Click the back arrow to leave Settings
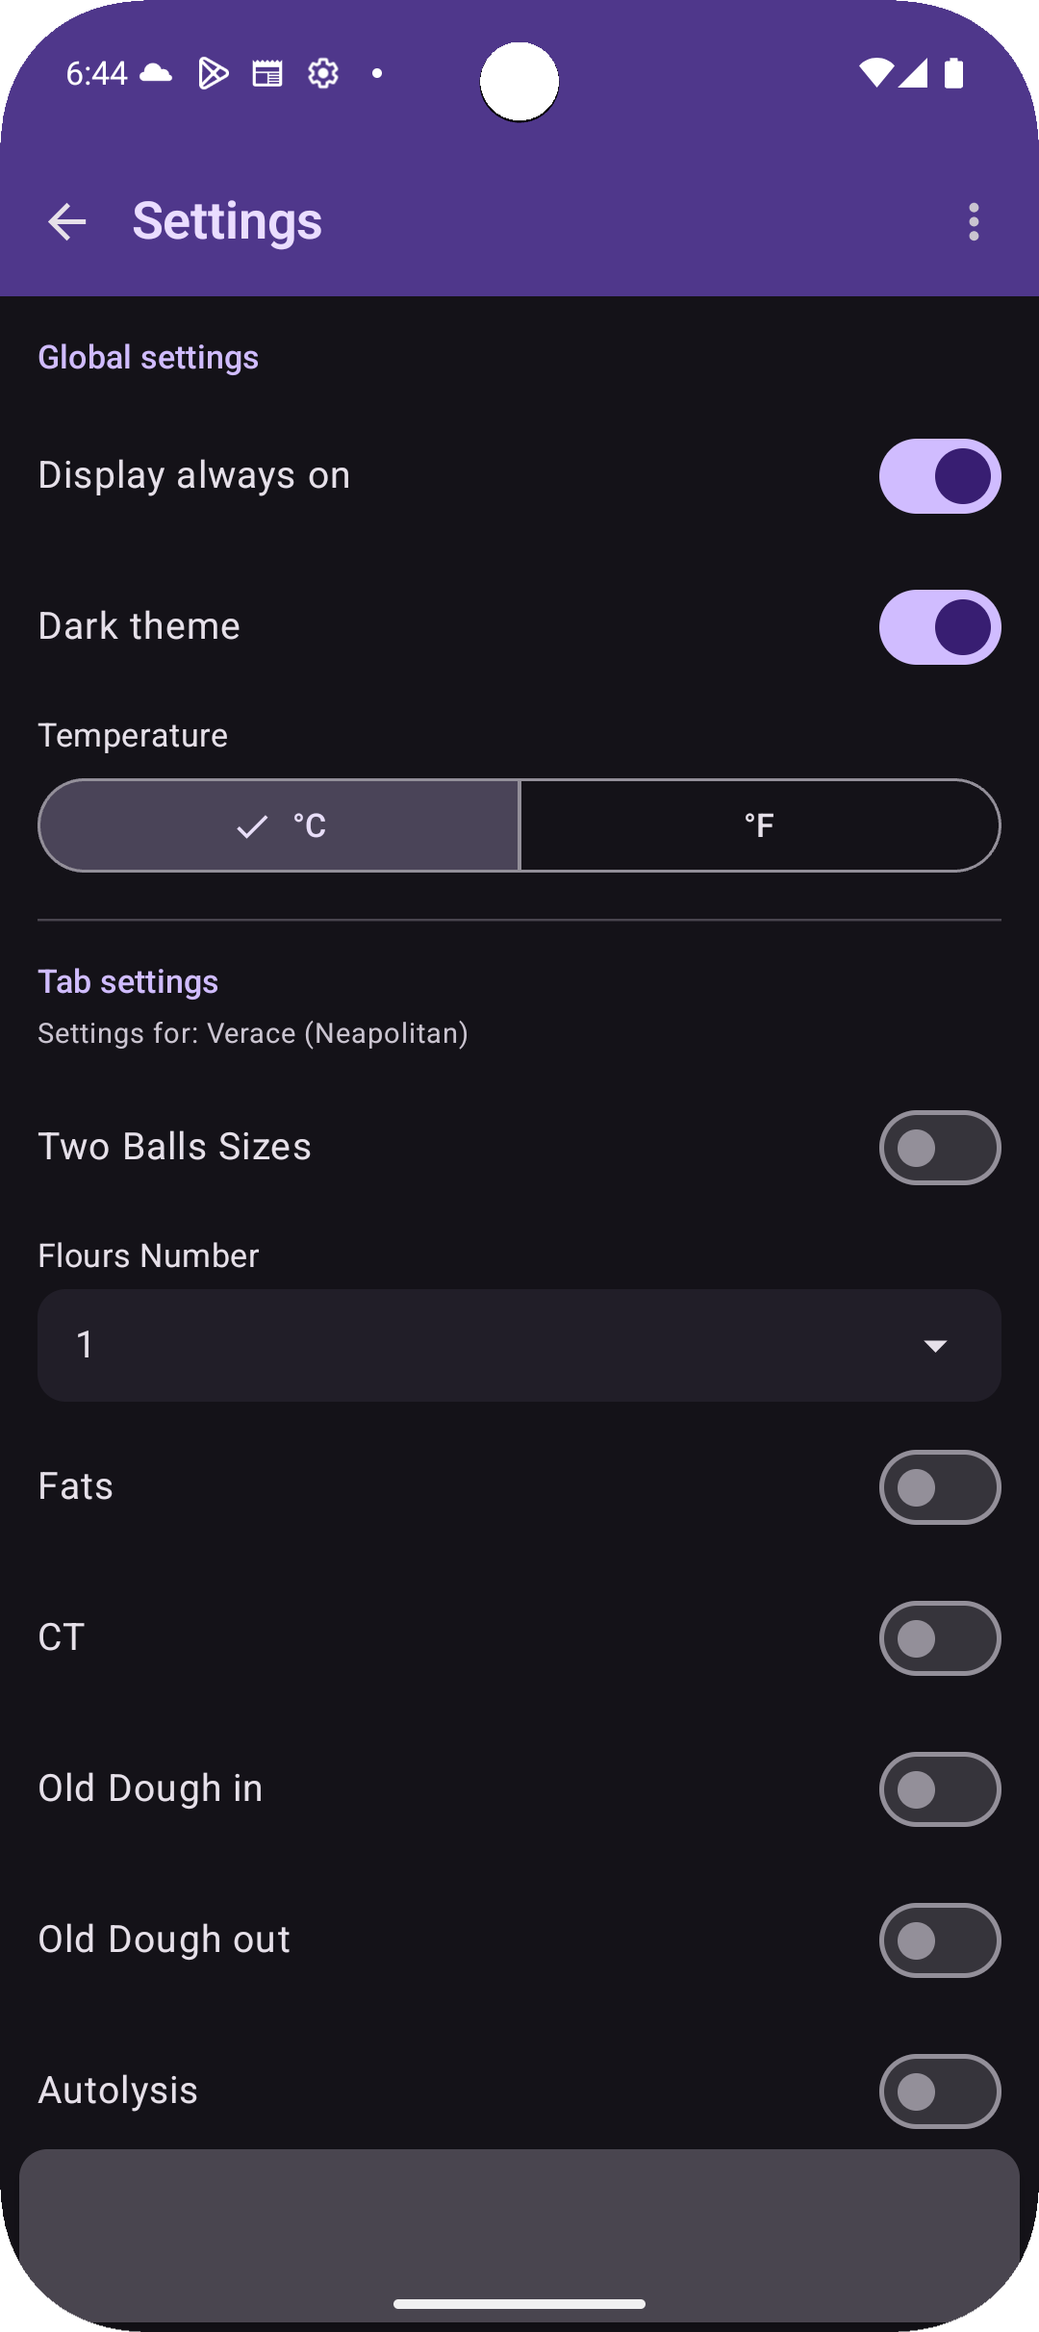The image size is (1039, 2332). [66, 222]
